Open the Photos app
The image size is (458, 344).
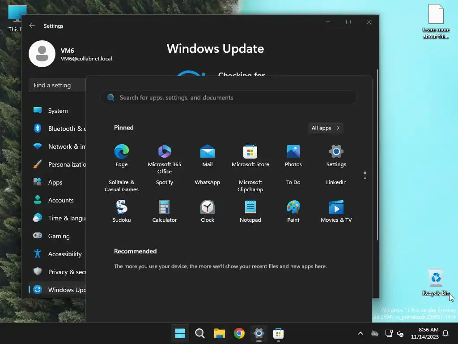(x=293, y=155)
